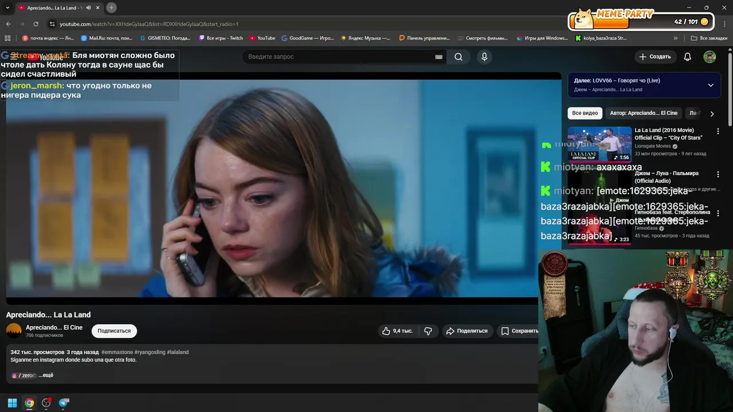Click the Сохранить save button
This screenshot has height=412, width=733.
(x=519, y=331)
